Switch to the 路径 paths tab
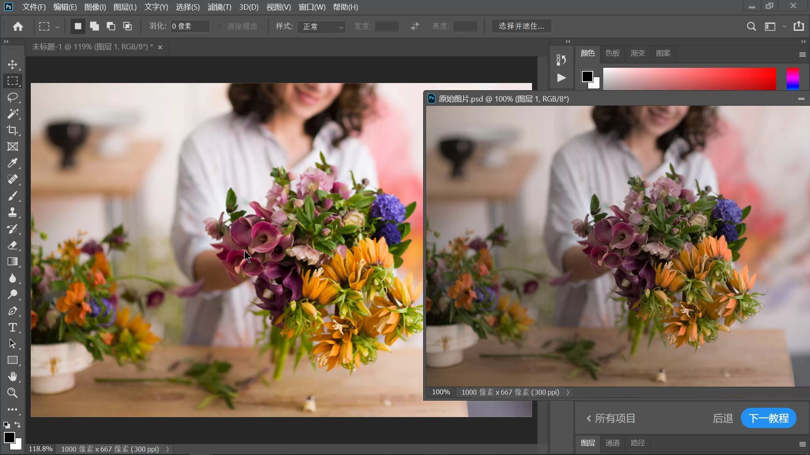 pos(638,443)
